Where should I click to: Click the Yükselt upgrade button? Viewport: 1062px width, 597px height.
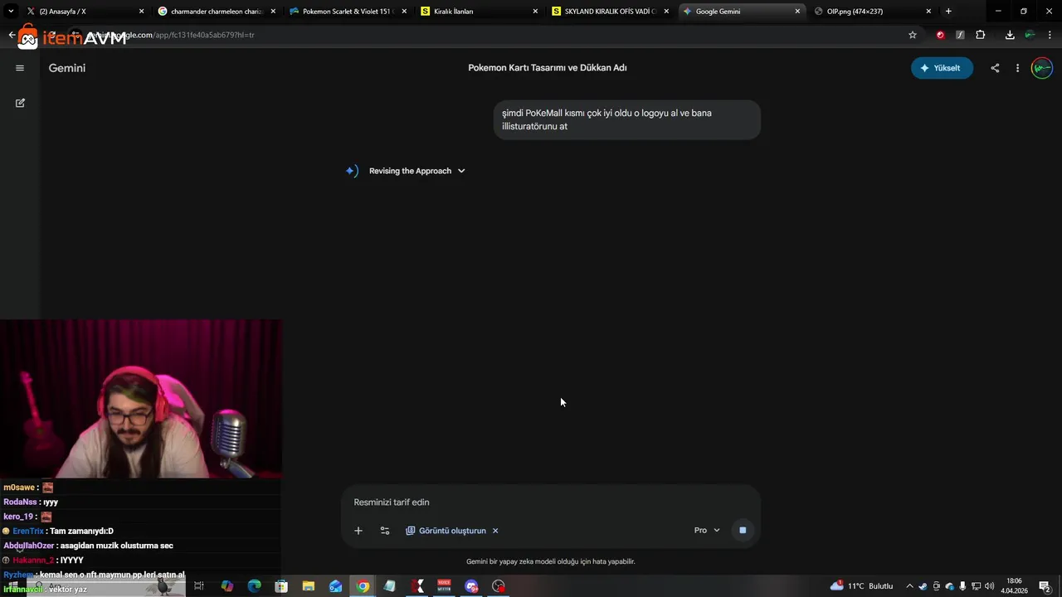point(942,68)
